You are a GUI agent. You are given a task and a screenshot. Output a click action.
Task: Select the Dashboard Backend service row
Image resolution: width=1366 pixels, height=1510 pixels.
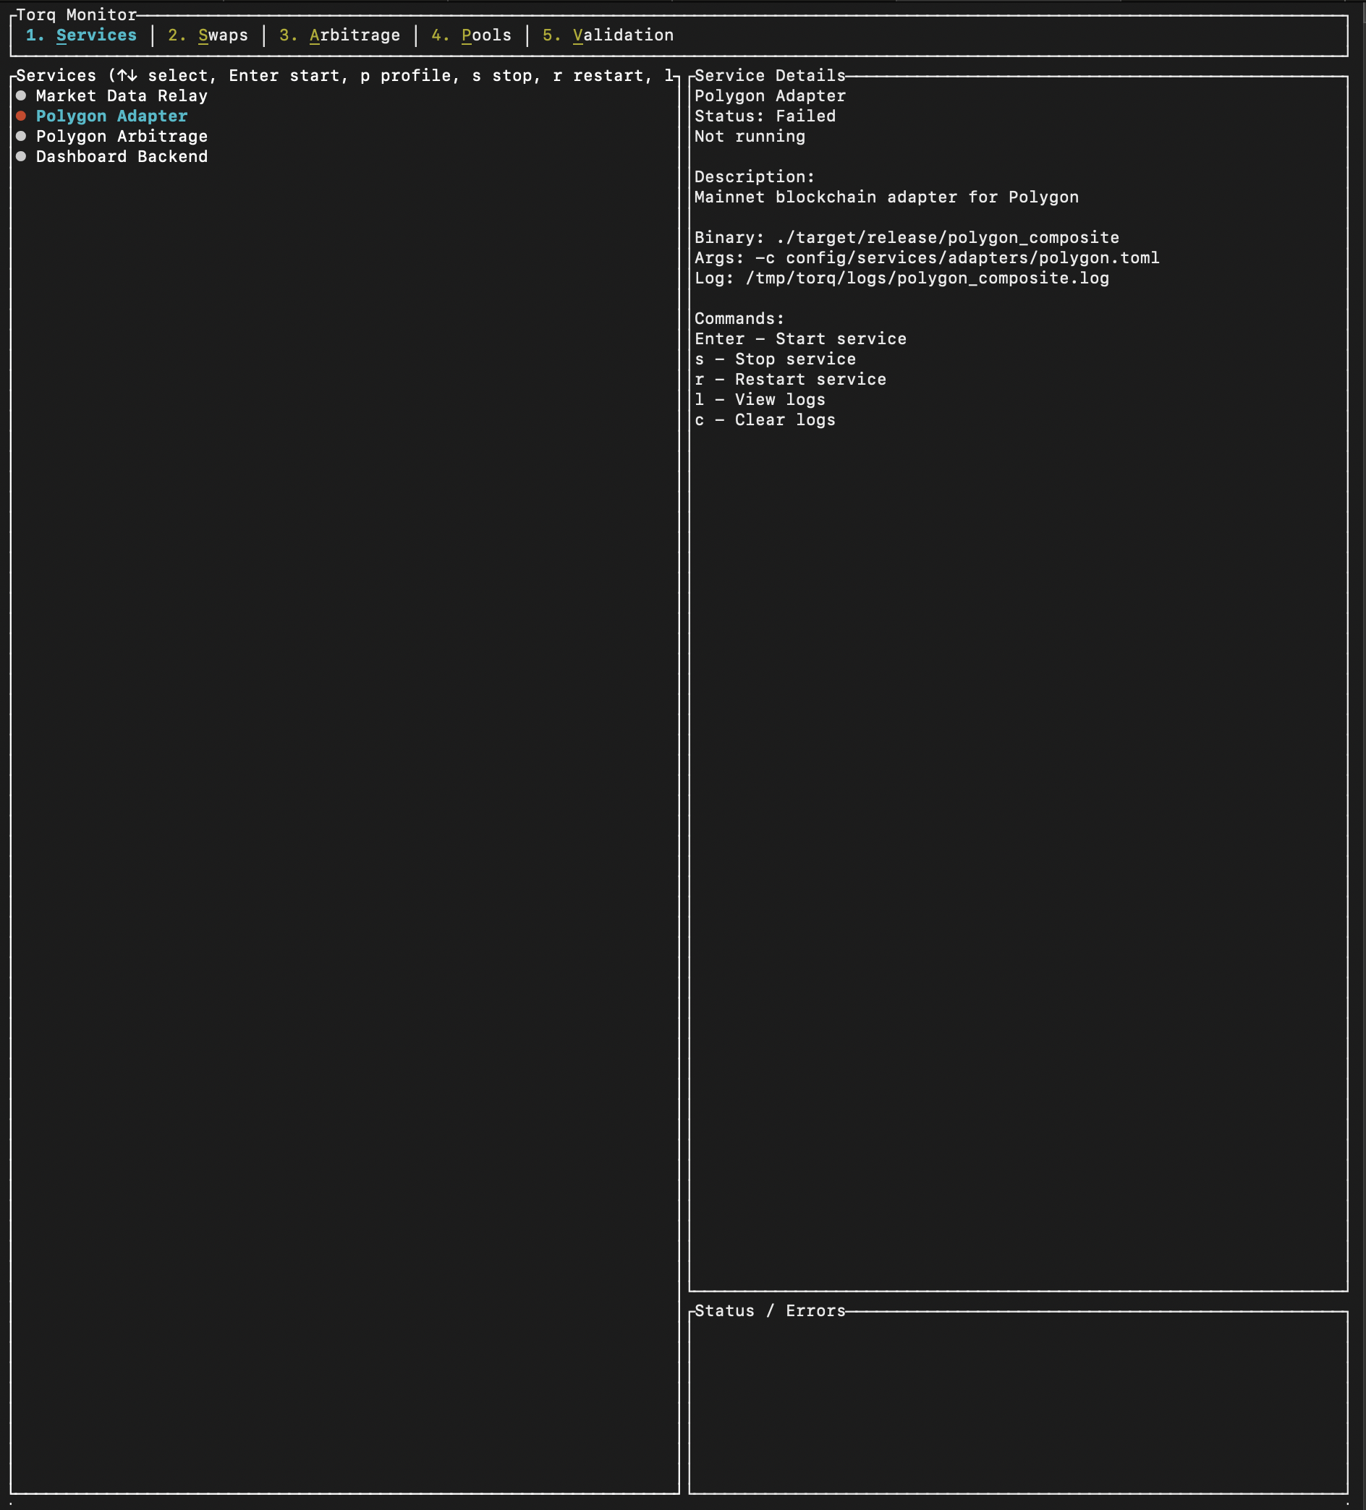pyautogui.click(x=344, y=156)
